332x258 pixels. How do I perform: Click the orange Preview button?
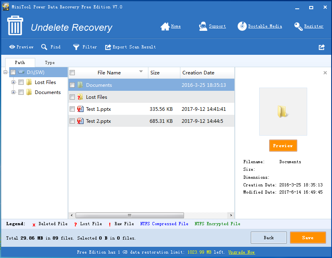pyautogui.click(x=283, y=146)
